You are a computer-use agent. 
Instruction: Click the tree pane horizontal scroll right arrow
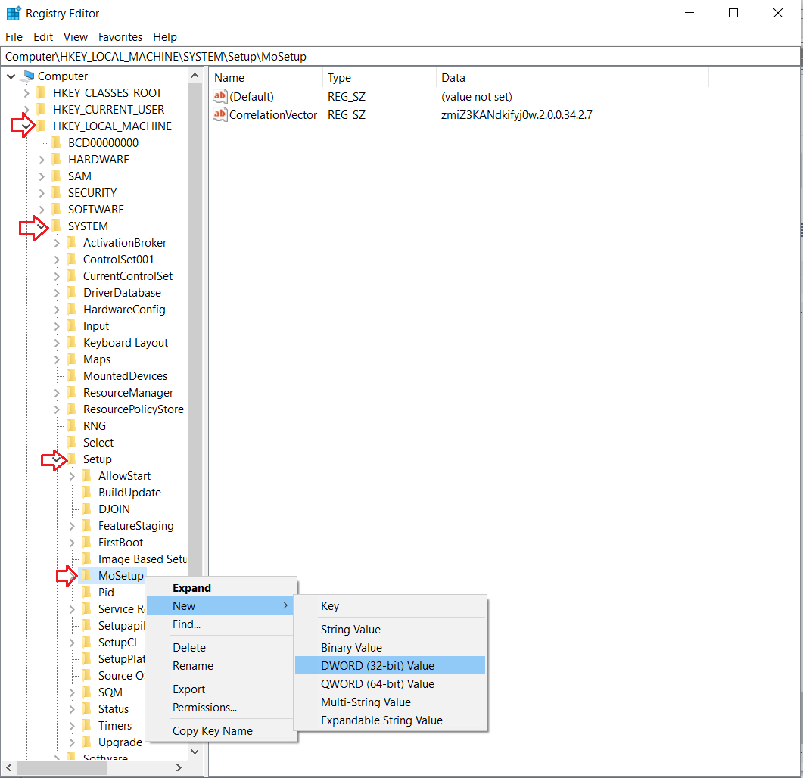tap(178, 767)
